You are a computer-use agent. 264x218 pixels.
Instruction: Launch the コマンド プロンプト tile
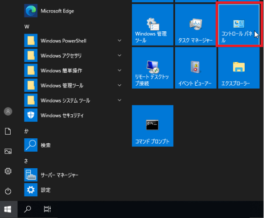tap(153, 126)
